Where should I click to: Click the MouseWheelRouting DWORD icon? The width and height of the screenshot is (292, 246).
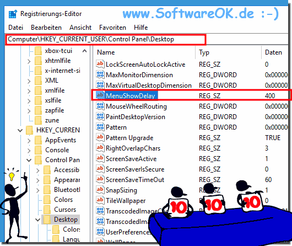click(x=100, y=106)
